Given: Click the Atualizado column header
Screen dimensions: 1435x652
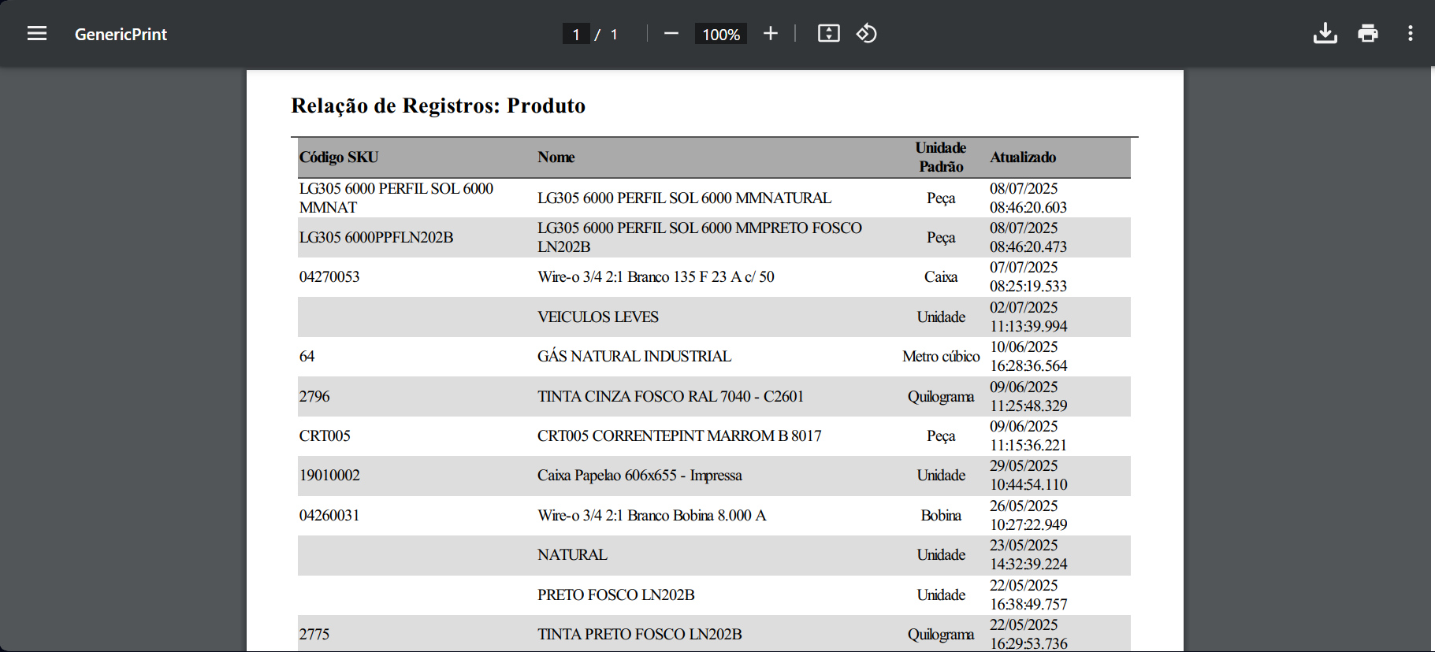Looking at the screenshot, I should point(1022,157).
